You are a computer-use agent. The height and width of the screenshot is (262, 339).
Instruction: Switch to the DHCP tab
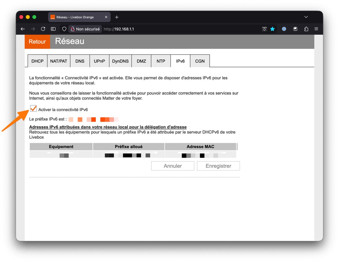coord(37,61)
